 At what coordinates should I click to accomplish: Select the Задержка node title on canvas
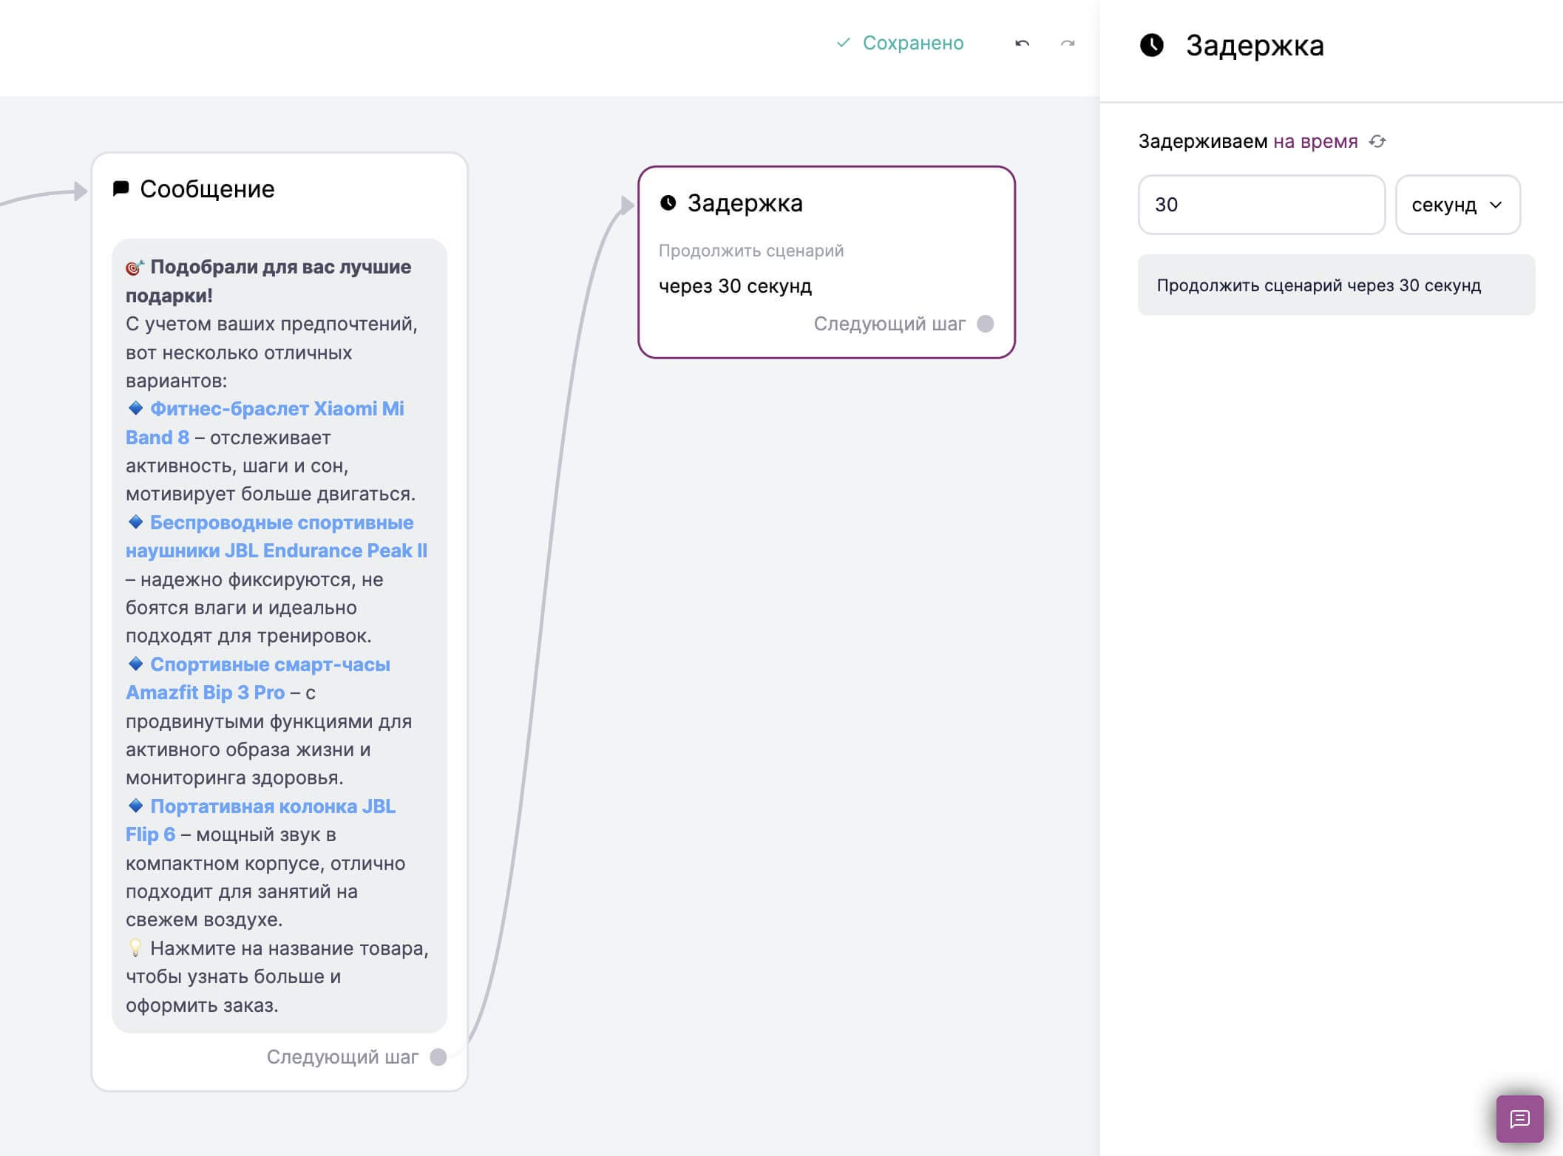(745, 203)
